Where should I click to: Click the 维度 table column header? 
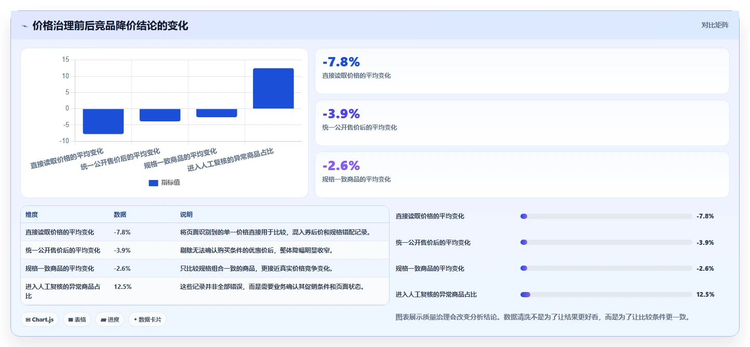(x=32, y=215)
